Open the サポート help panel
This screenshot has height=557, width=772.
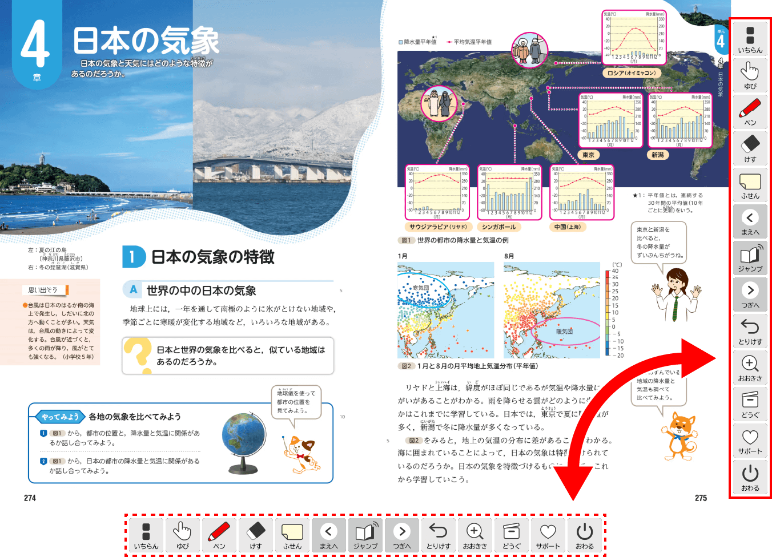[x=750, y=440]
